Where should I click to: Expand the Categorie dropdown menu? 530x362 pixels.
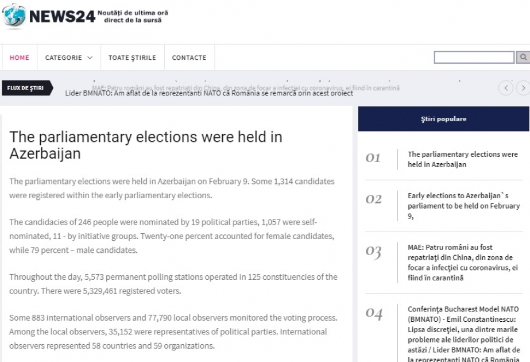68,57
